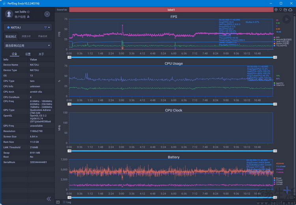Toggle Stutter series in FPS chart legend
Viewport: 296px width, 205px height.
pyautogui.click(x=281, y=44)
